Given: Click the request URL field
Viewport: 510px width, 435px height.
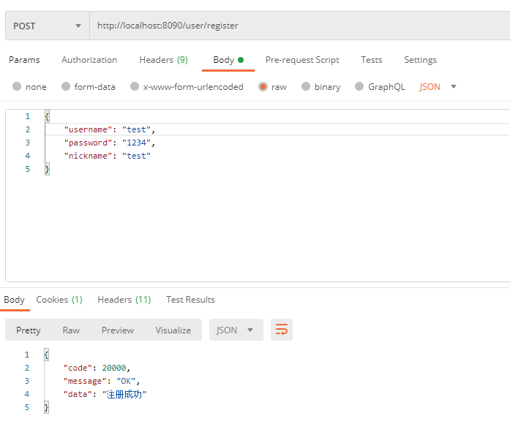Looking at the screenshot, I should [x=300, y=26].
